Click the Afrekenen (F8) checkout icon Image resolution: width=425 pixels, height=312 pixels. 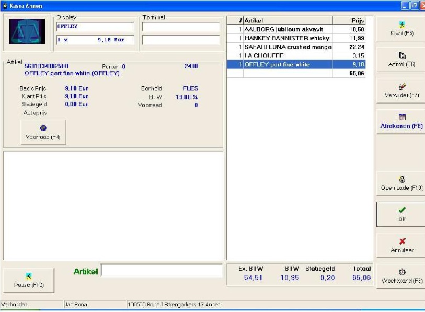pyautogui.click(x=402, y=117)
